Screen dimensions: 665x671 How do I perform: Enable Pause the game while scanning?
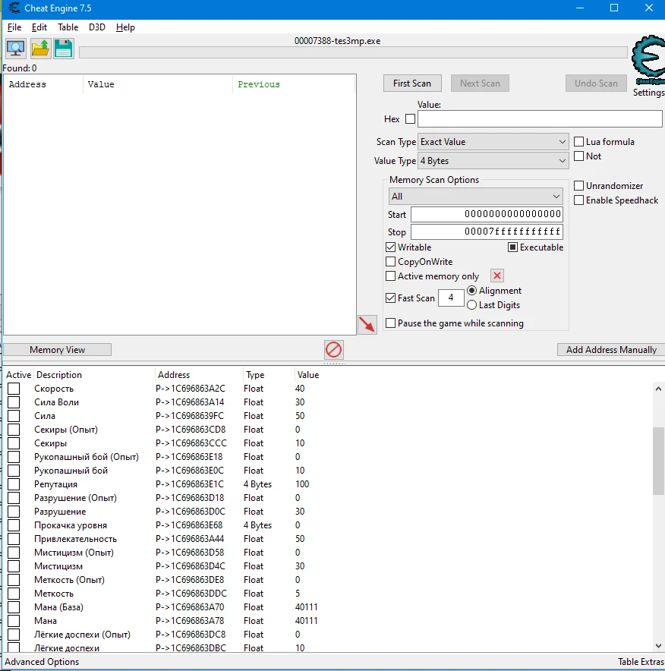[x=390, y=323]
